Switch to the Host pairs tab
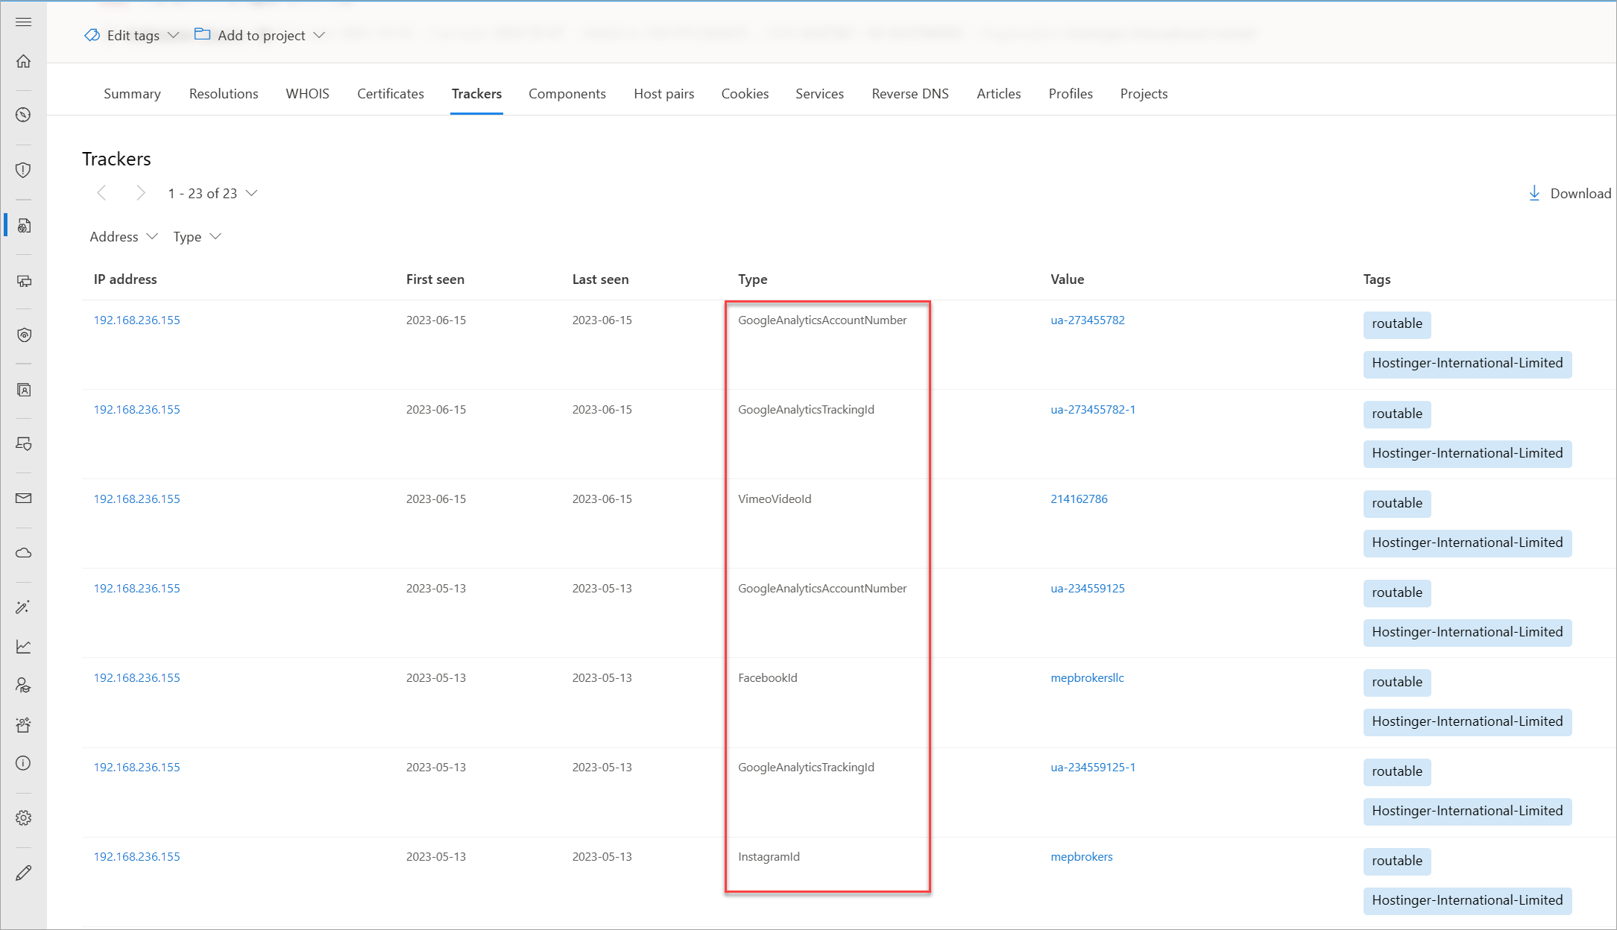 coord(663,93)
